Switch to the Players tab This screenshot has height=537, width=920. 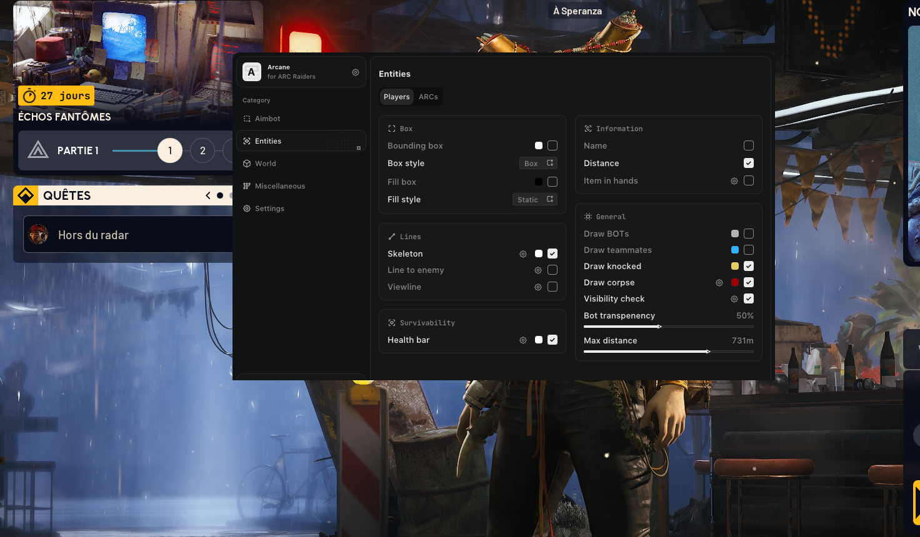click(397, 97)
